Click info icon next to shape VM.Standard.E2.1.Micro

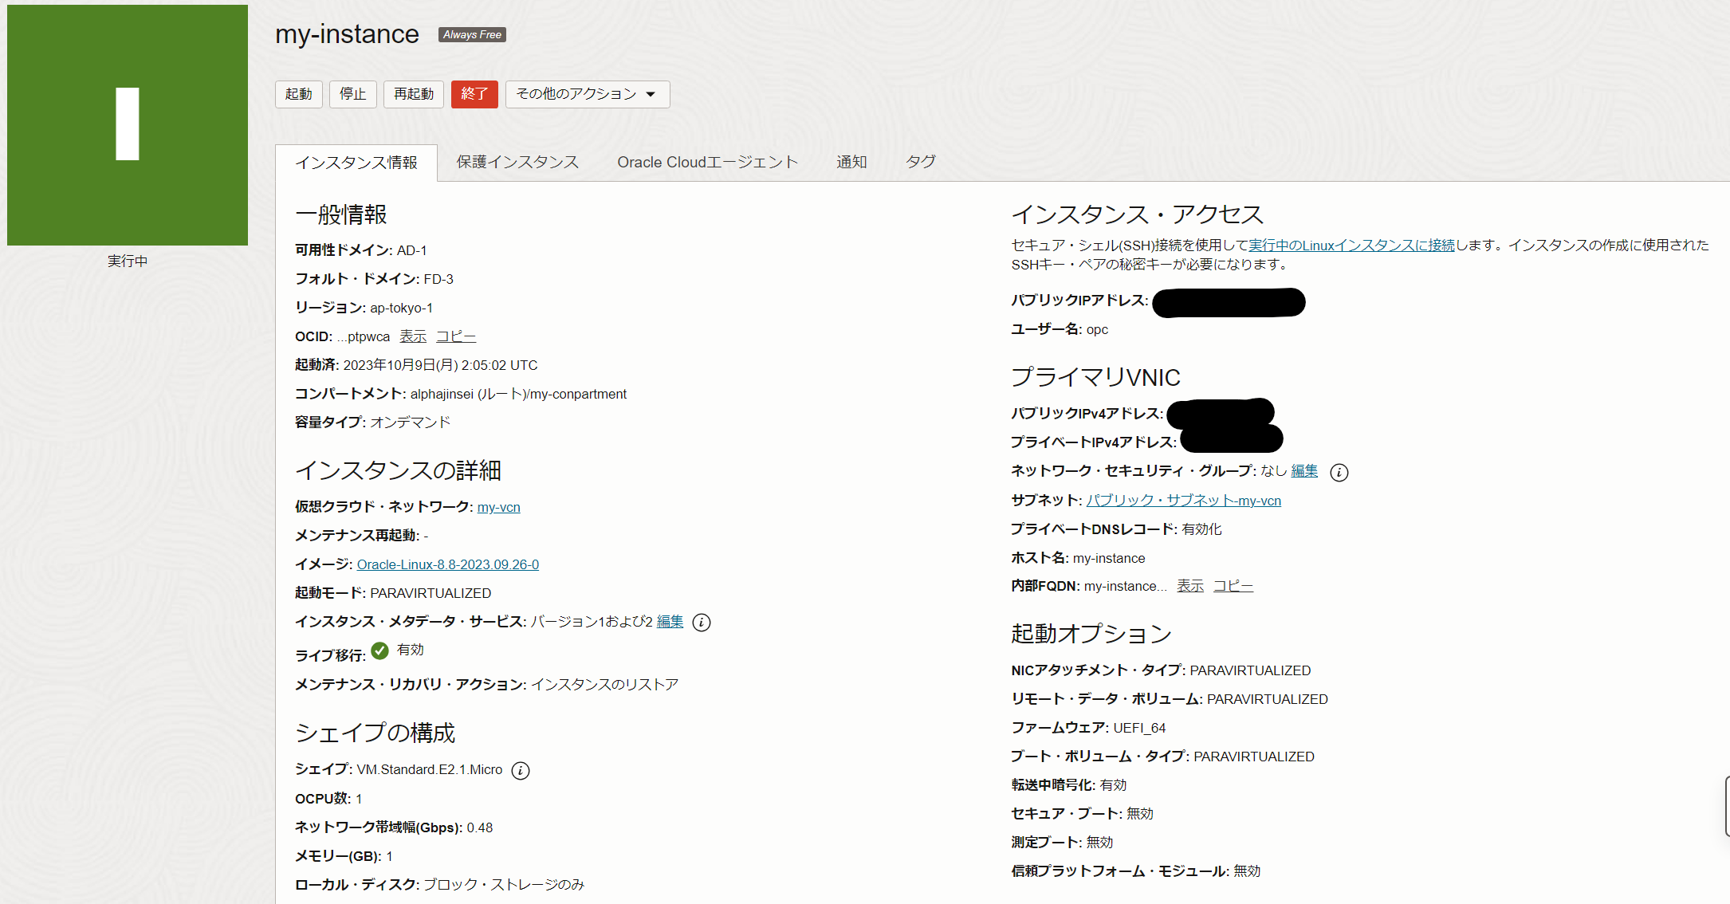[x=520, y=770]
